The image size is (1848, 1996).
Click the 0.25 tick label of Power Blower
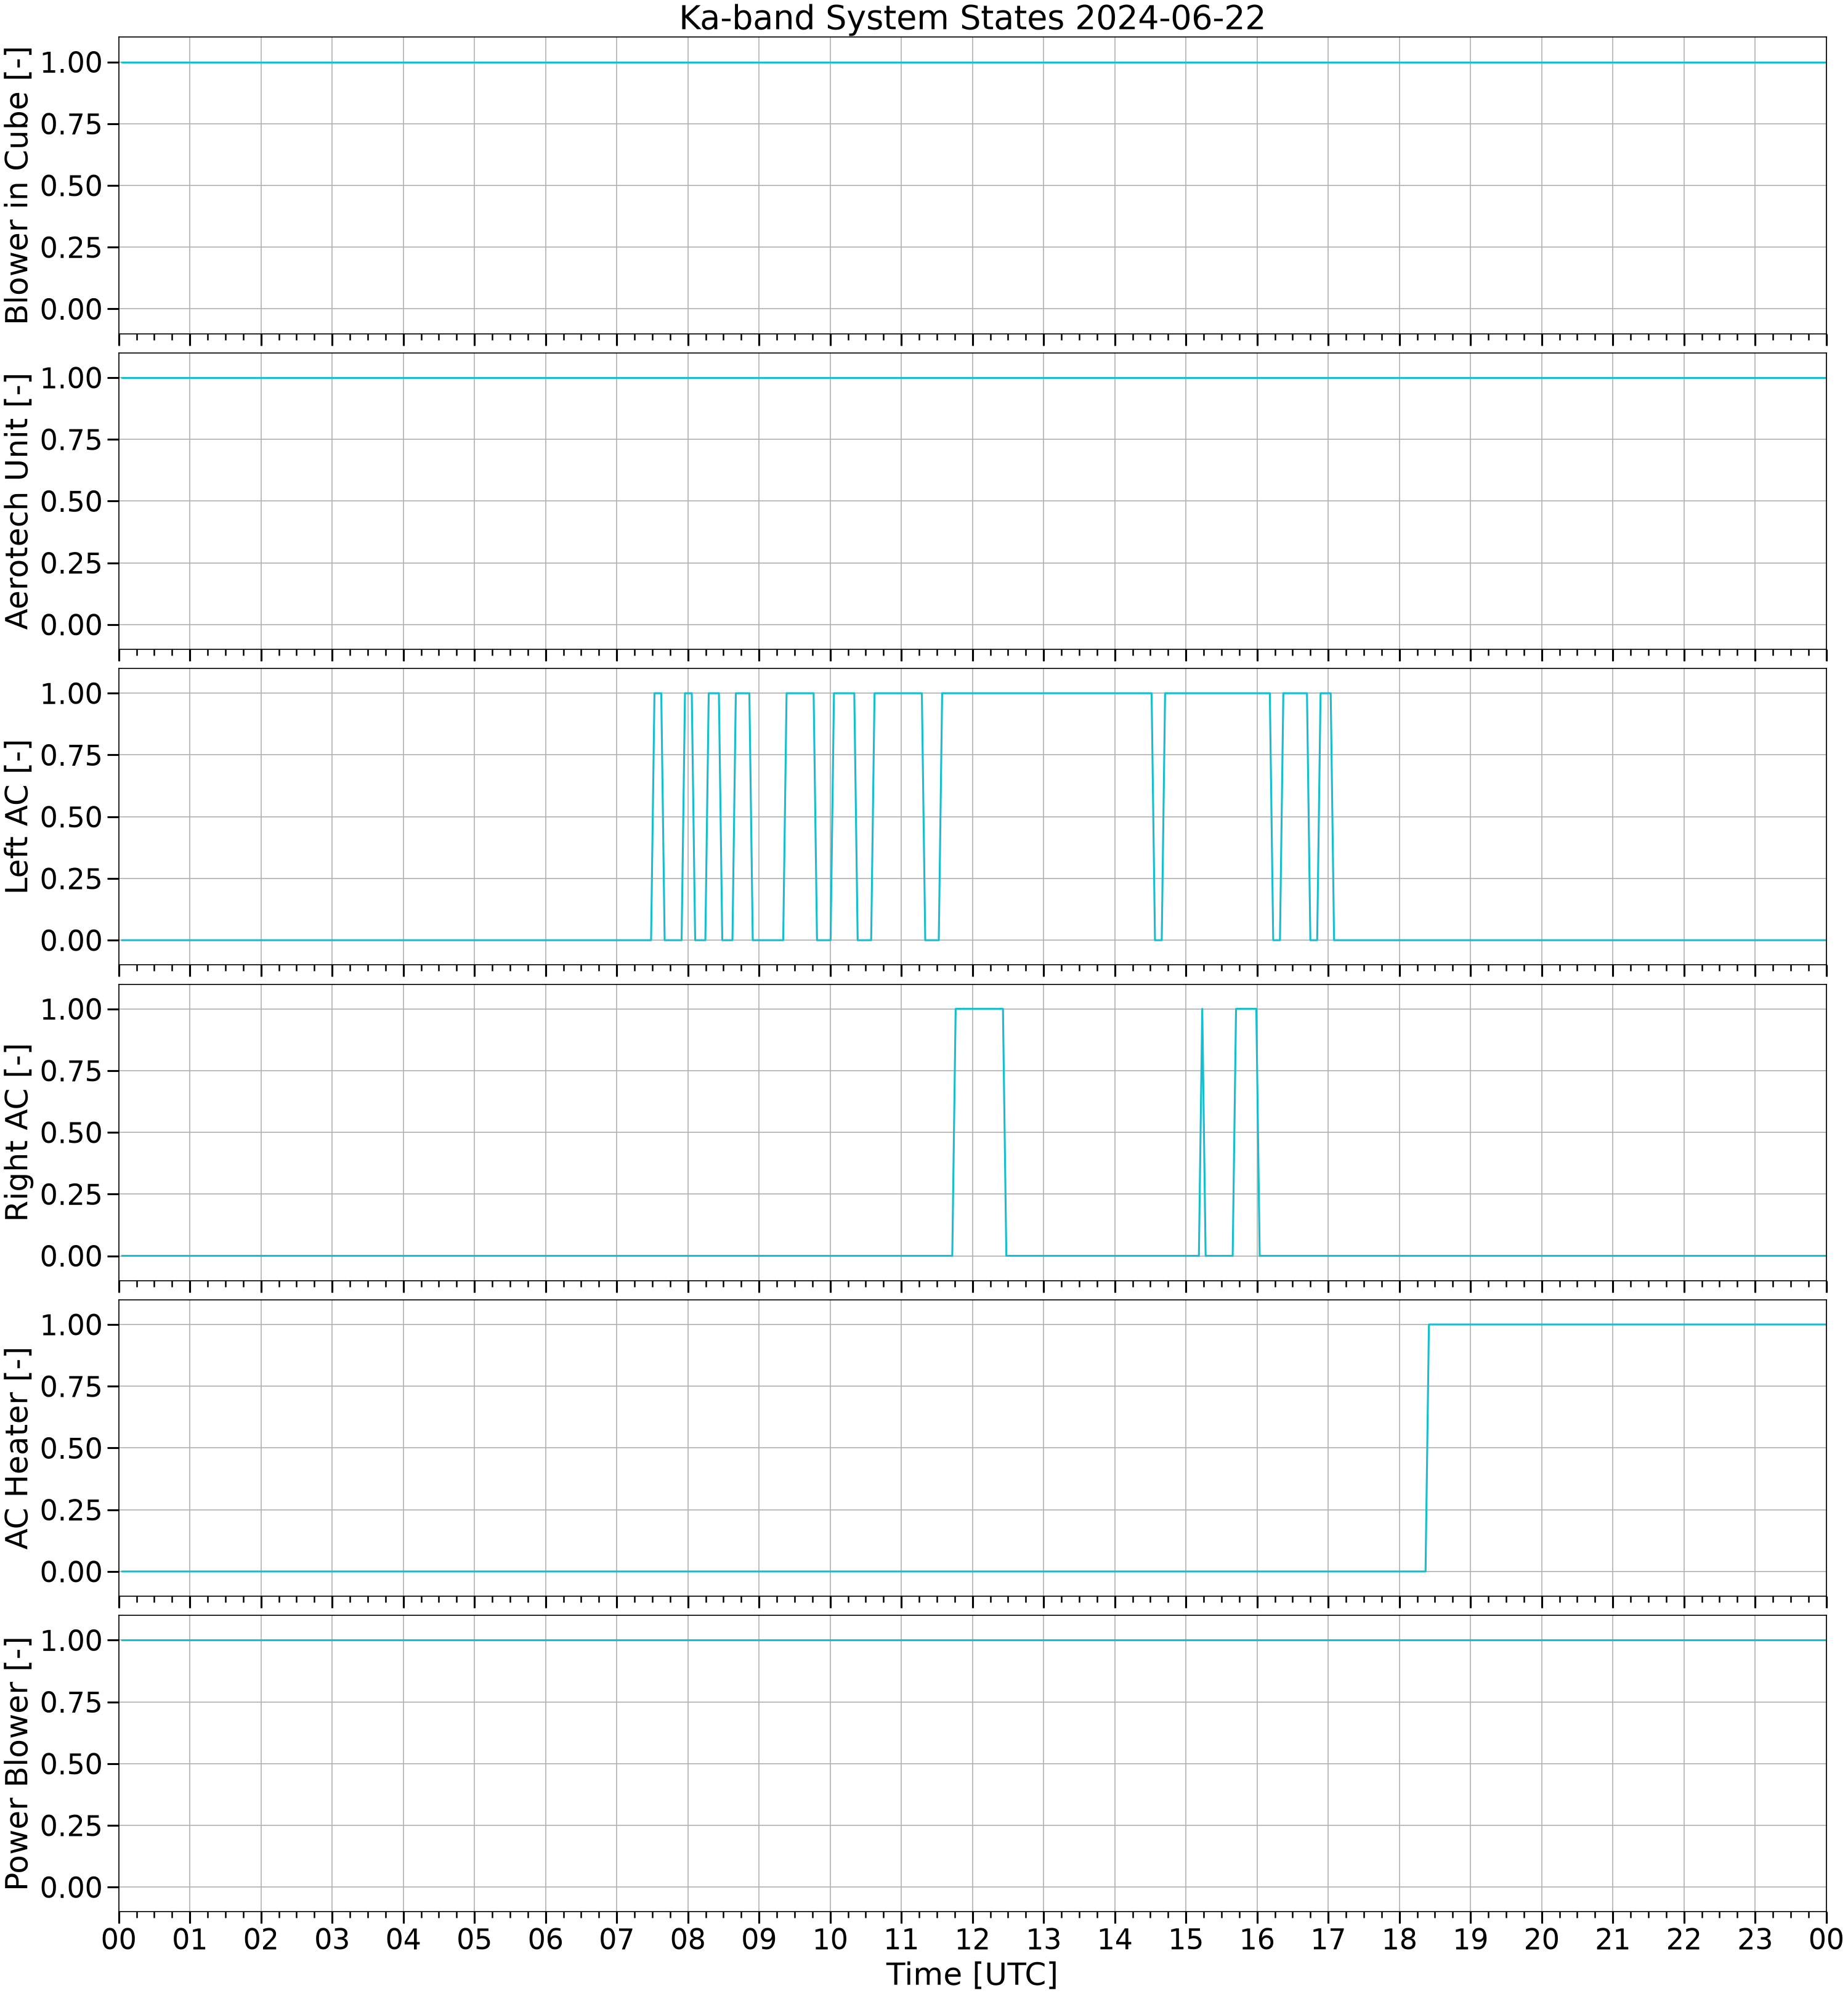(x=71, y=1826)
